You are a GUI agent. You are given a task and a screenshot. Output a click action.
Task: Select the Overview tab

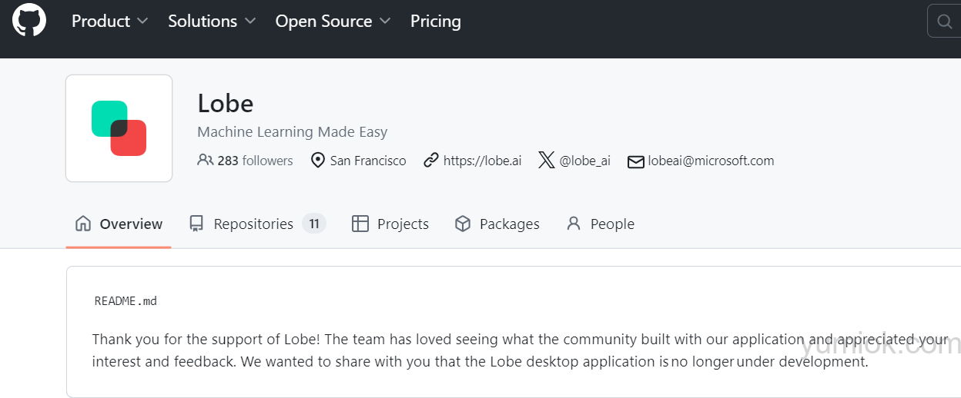click(x=119, y=224)
